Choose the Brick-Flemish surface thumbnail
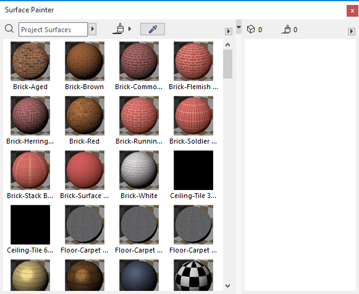Image resolution: width=359 pixels, height=294 pixels. pos(193,61)
